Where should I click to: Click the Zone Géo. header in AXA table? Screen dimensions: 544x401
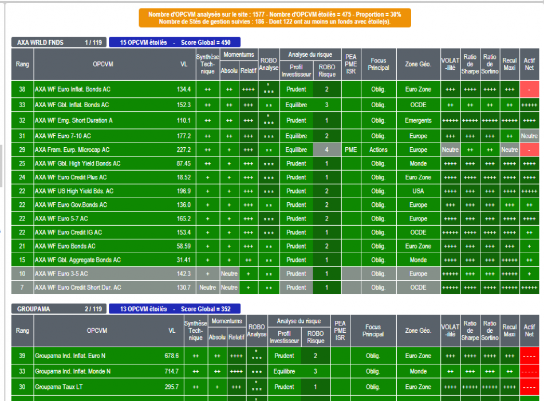pos(418,64)
